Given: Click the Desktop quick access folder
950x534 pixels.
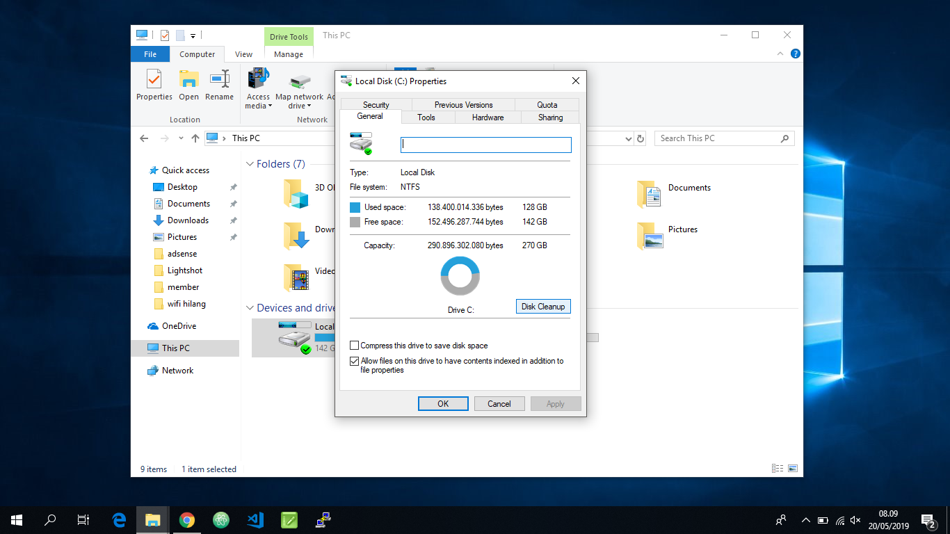Looking at the screenshot, I should (182, 187).
